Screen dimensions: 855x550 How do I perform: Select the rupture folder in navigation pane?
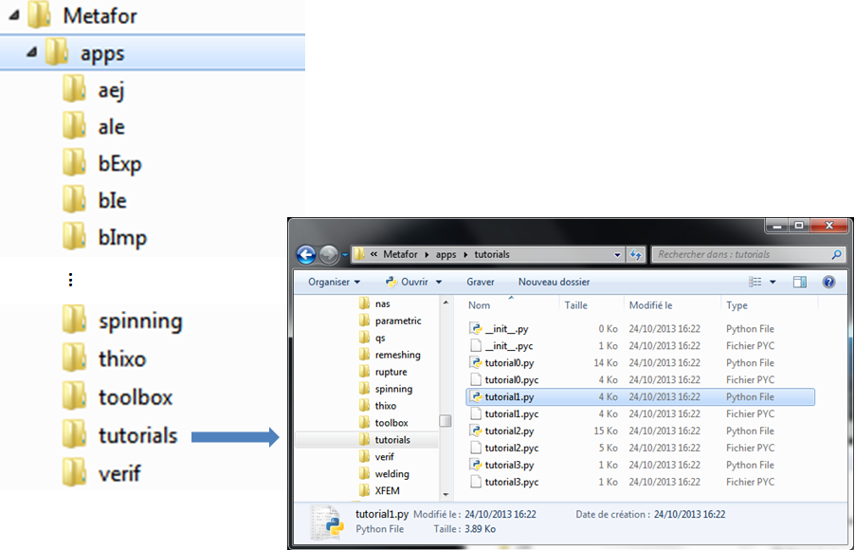pos(383,372)
